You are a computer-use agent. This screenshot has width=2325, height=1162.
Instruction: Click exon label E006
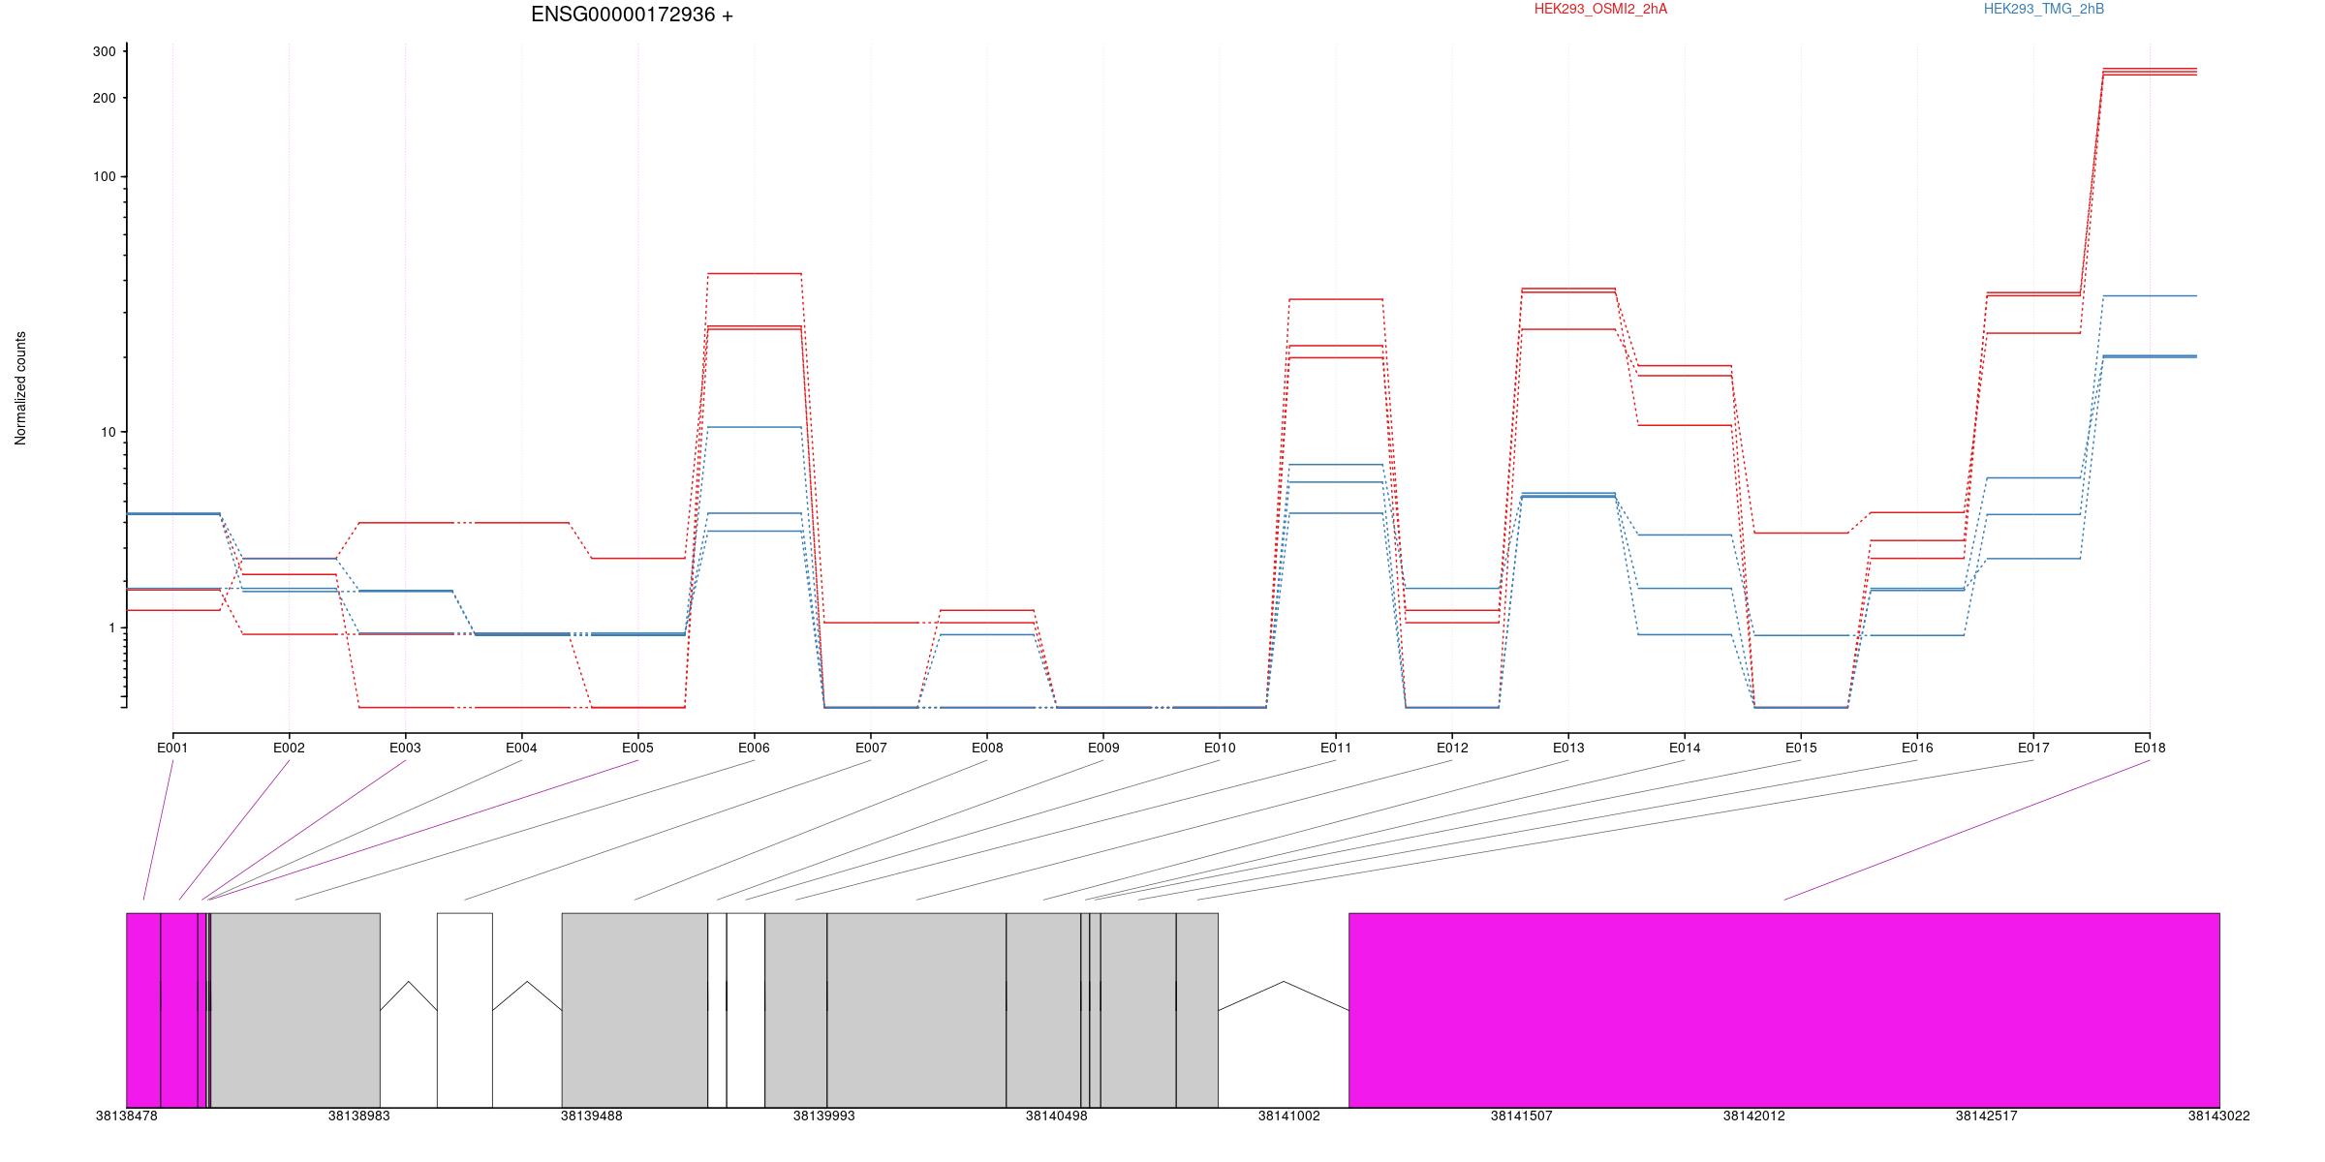coord(754,748)
